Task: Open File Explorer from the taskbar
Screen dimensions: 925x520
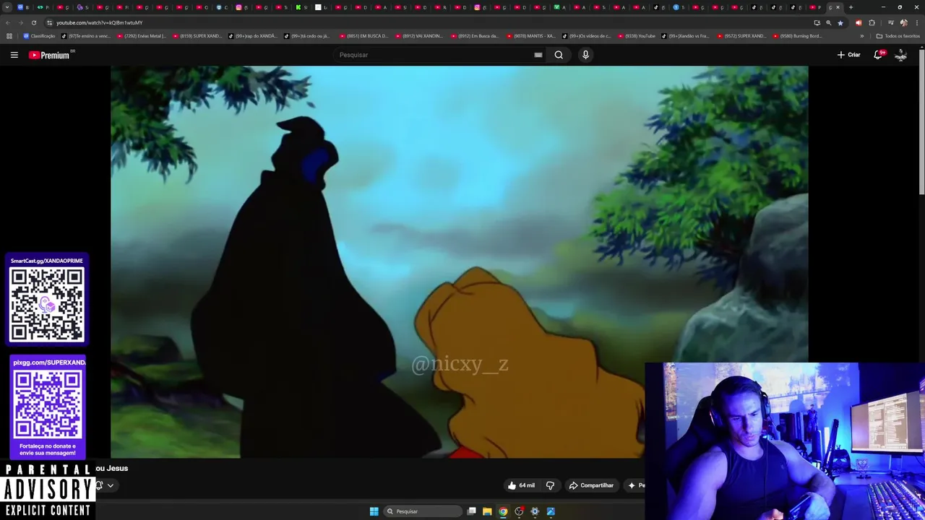Action: click(x=487, y=511)
